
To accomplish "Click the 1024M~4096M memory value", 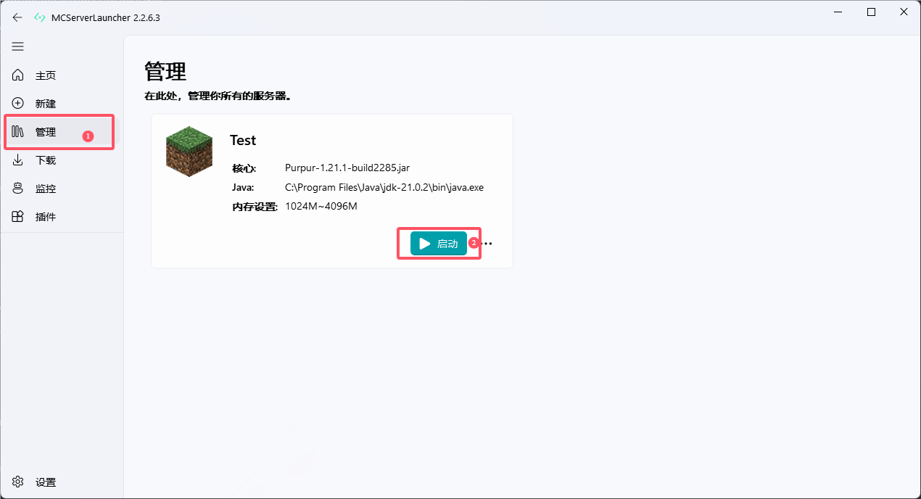I will point(321,206).
